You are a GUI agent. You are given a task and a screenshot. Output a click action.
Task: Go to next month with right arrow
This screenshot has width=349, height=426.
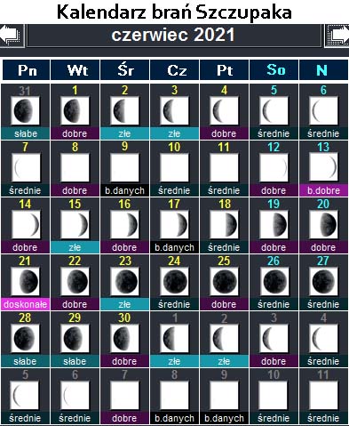pos(337,36)
